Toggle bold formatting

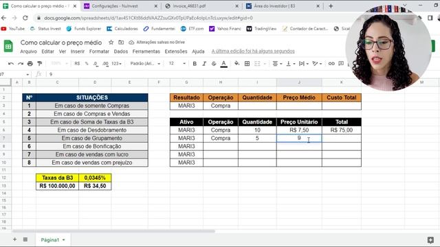tap(195, 64)
